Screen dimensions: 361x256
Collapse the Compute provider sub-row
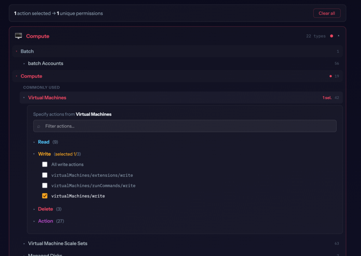tap(31, 76)
